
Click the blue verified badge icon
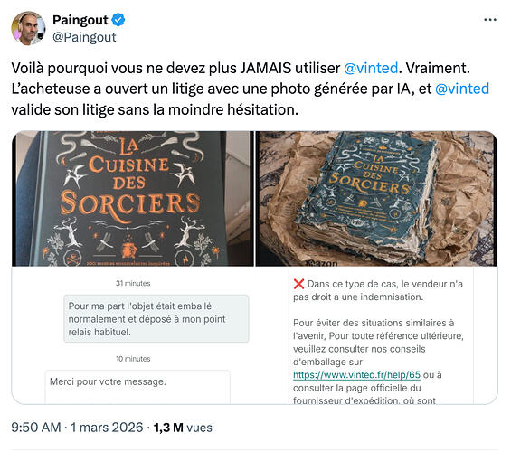click(118, 20)
